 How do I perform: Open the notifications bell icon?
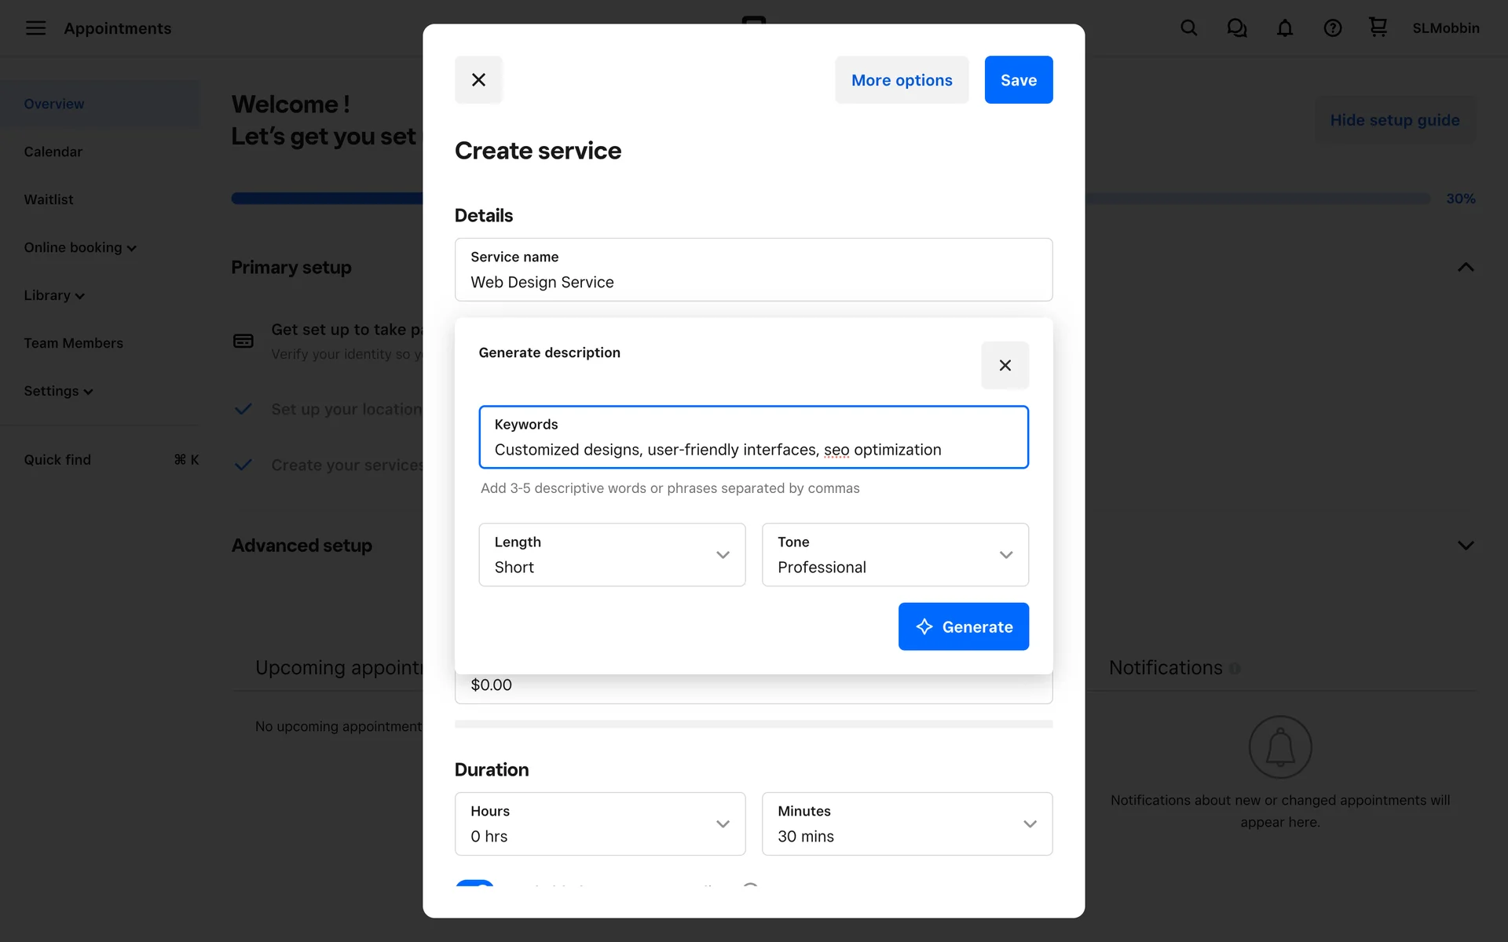(1284, 28)
